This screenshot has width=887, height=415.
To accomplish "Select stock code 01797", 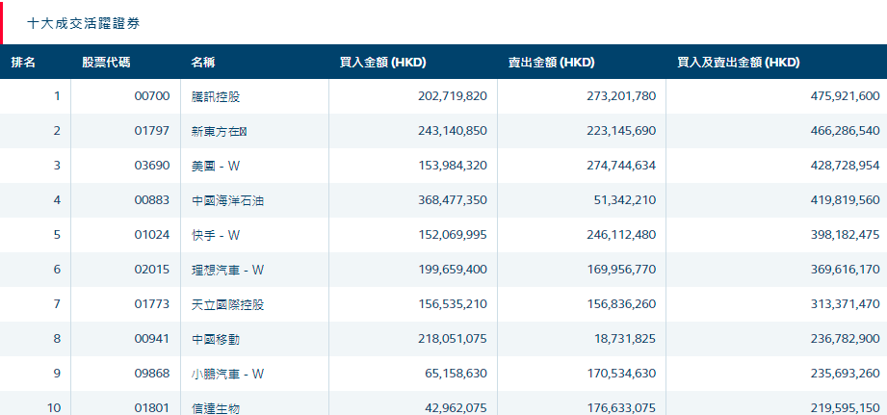I will 152,131.
